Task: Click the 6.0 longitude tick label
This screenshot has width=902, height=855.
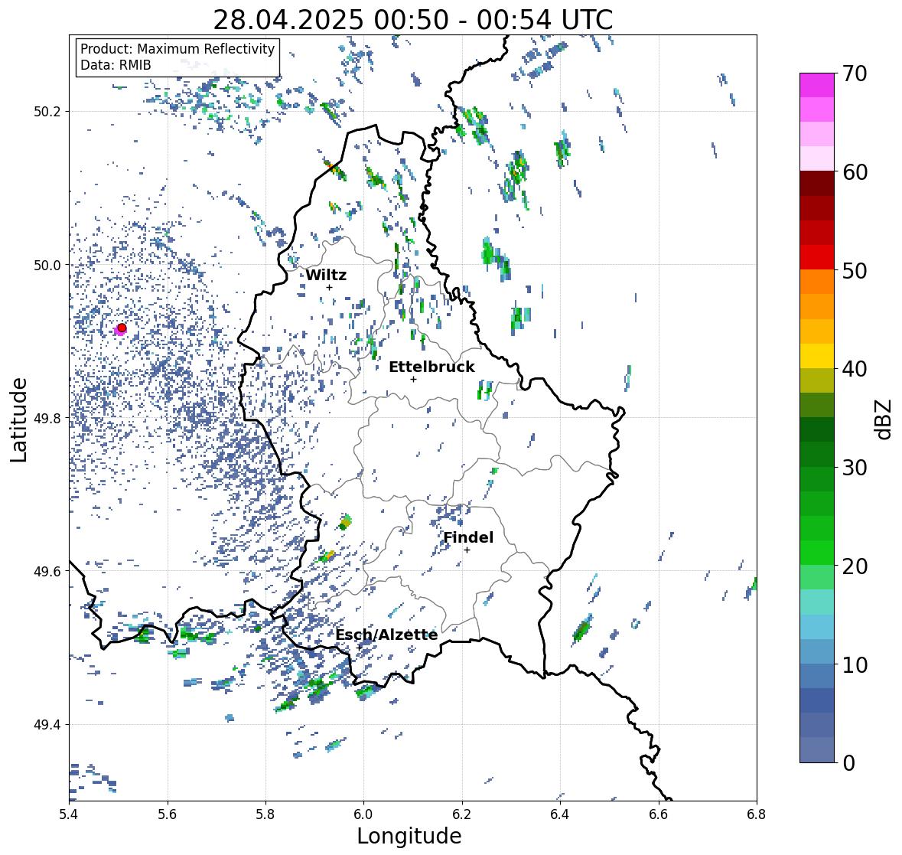Action: (363, 814)
